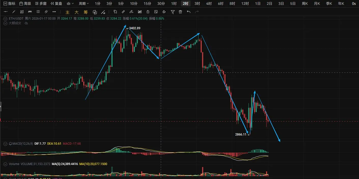
Task: Select the trend line drawing tool
Action: click(14, 12)
